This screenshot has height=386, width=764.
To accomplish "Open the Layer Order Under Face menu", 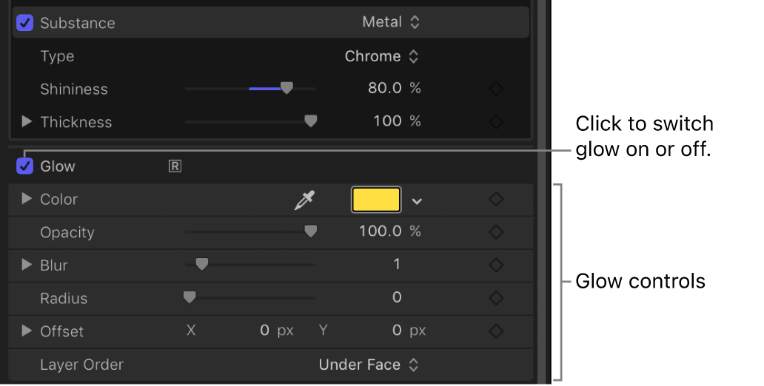I will click(x=369, y=365).
